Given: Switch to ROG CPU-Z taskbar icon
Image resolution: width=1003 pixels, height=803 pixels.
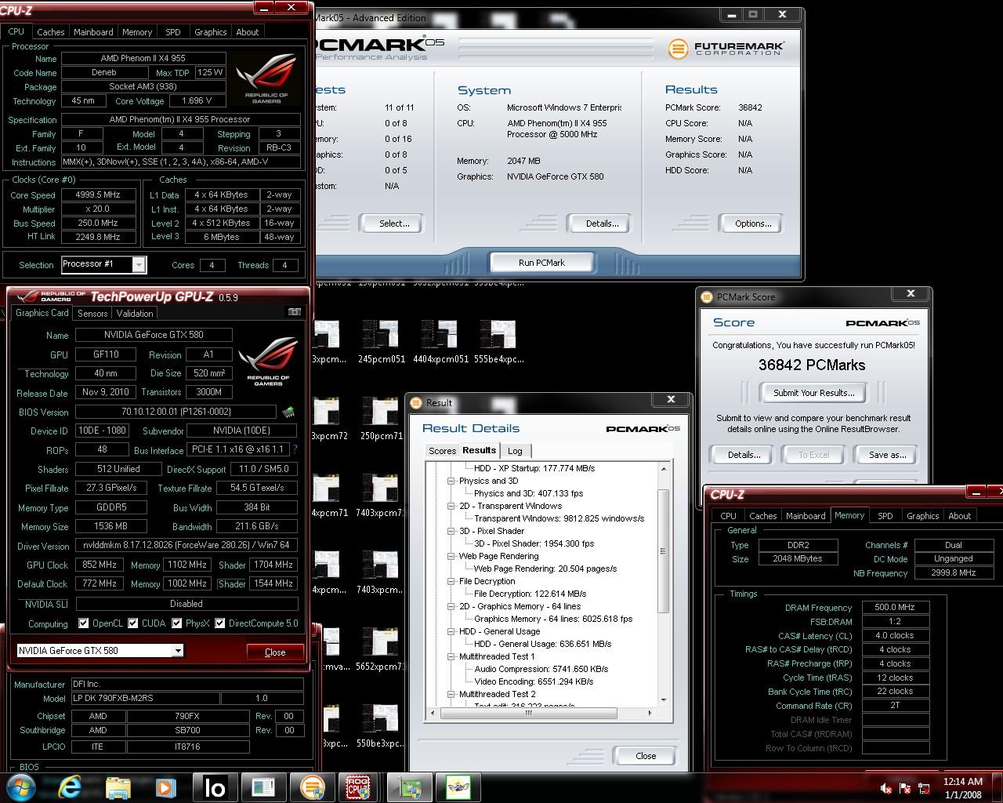Looking at the screenshot, I should click(x=359, y=787).
